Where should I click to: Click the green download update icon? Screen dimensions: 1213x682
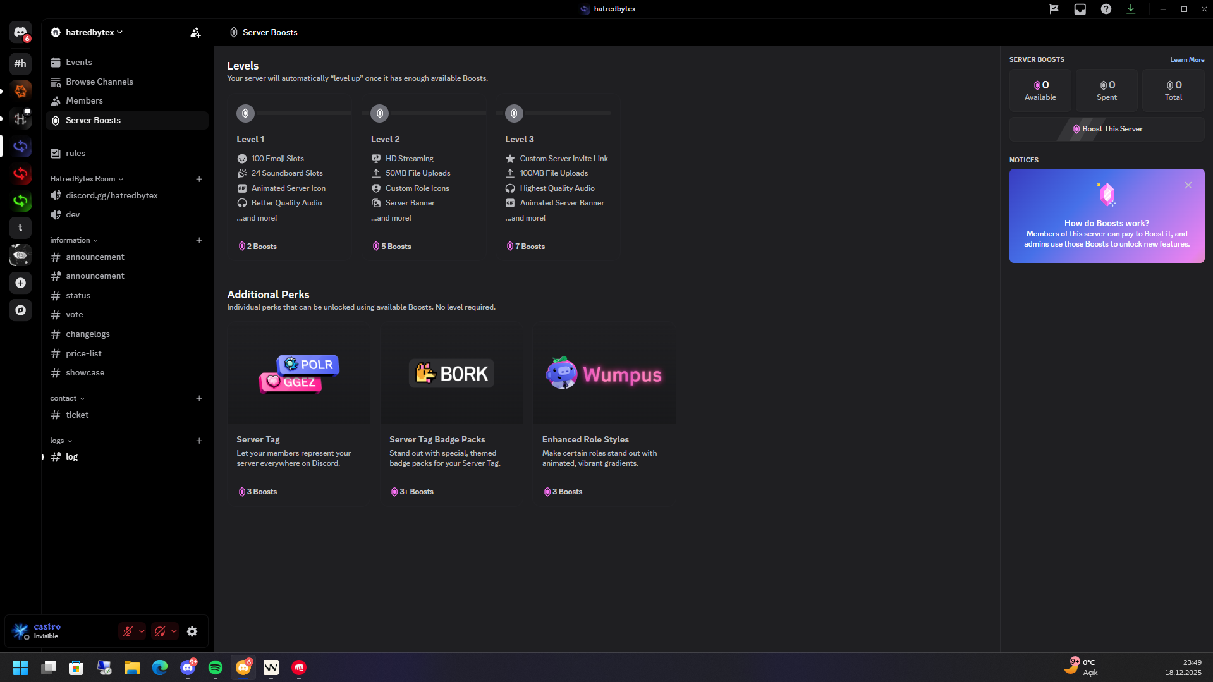pos(1131,9)
